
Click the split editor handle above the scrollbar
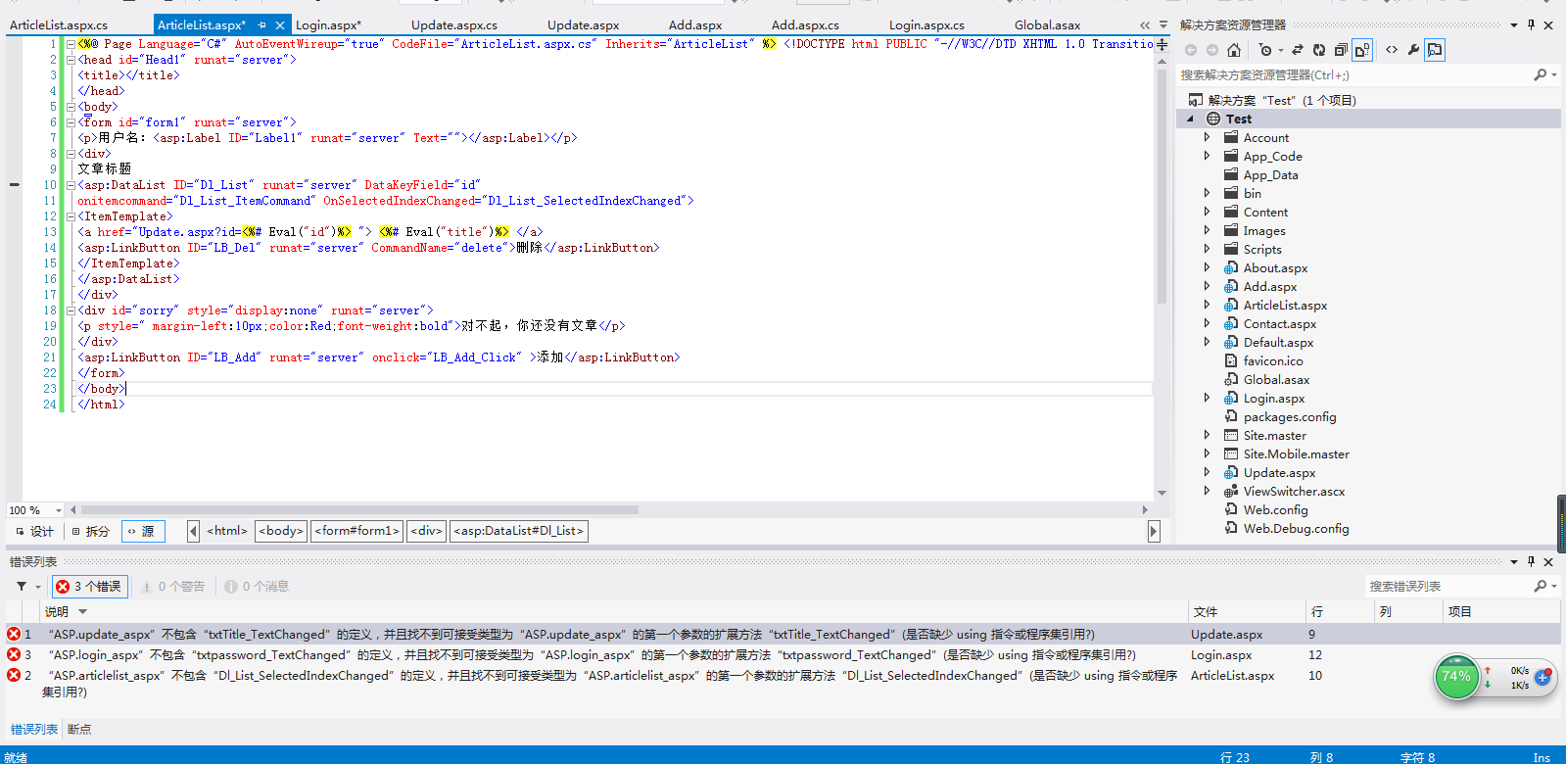pos(1162,44)
